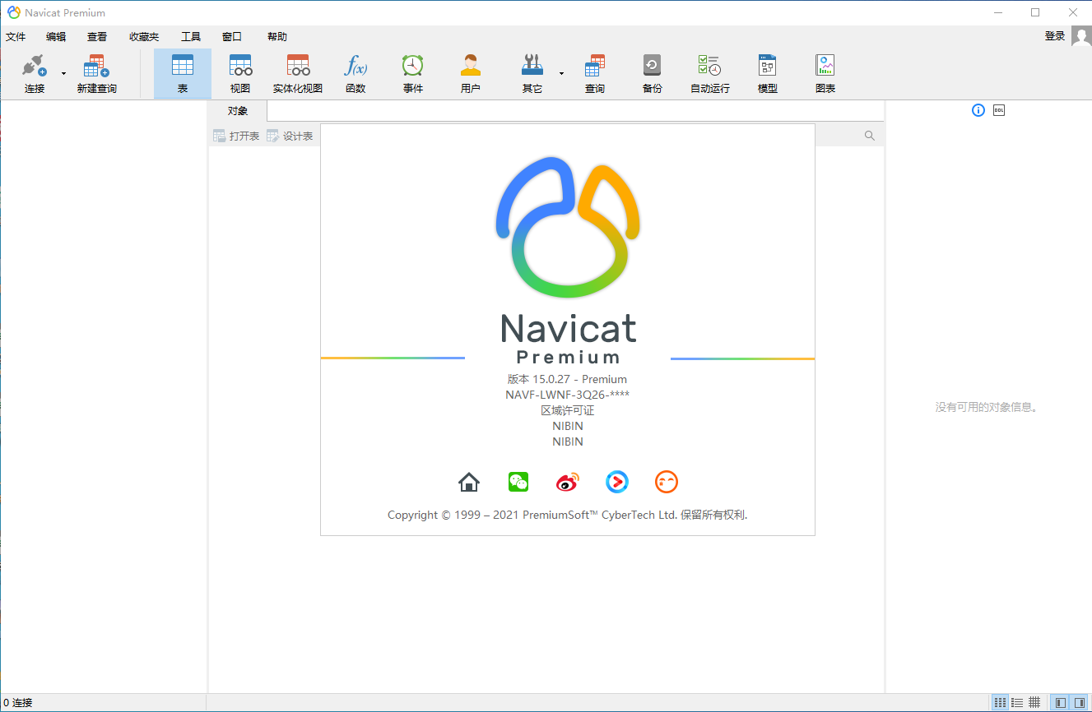Toggle the left navigation pane visibility
Viewport: 1092px width, 712px height.
(x=1061, y=703)
